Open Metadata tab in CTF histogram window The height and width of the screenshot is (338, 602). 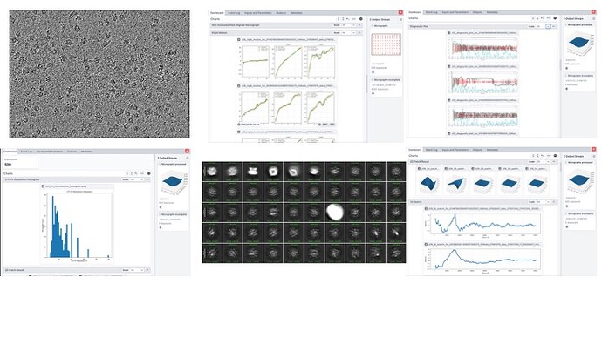coord(86,152)
